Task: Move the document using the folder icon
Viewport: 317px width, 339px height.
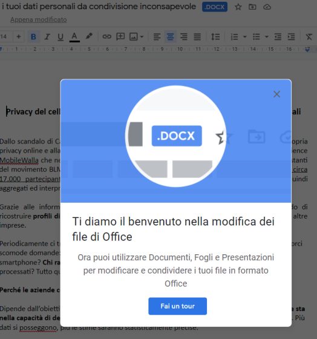Action: 252,7
